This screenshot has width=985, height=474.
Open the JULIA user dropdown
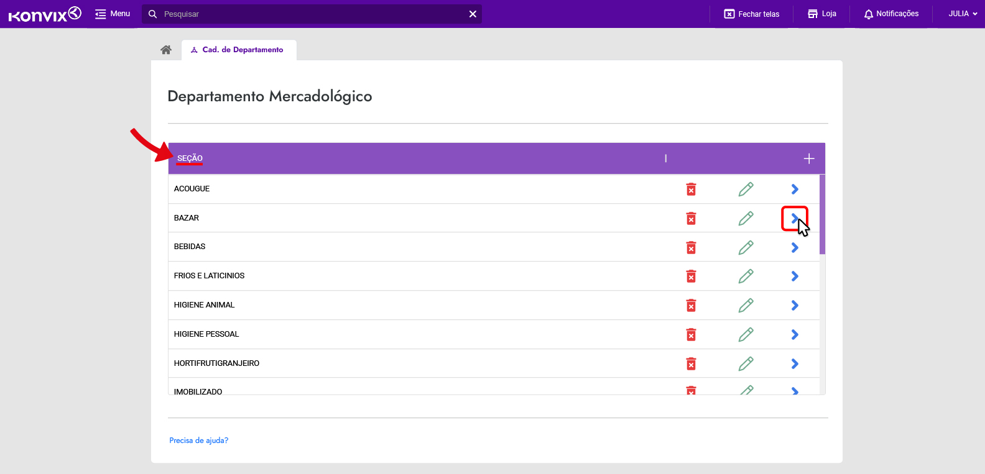[x=963, y=14]
